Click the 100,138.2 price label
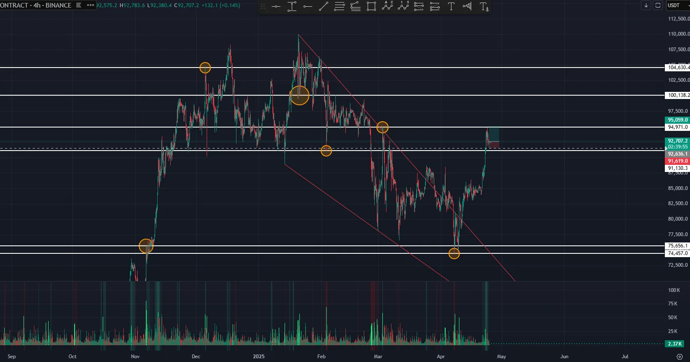This screenshot has width=690, height=362. coord(678,95)
